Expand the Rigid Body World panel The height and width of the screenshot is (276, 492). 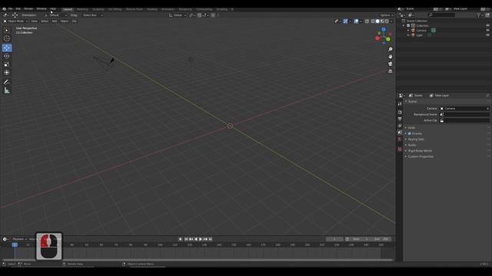tap(420, 151)
